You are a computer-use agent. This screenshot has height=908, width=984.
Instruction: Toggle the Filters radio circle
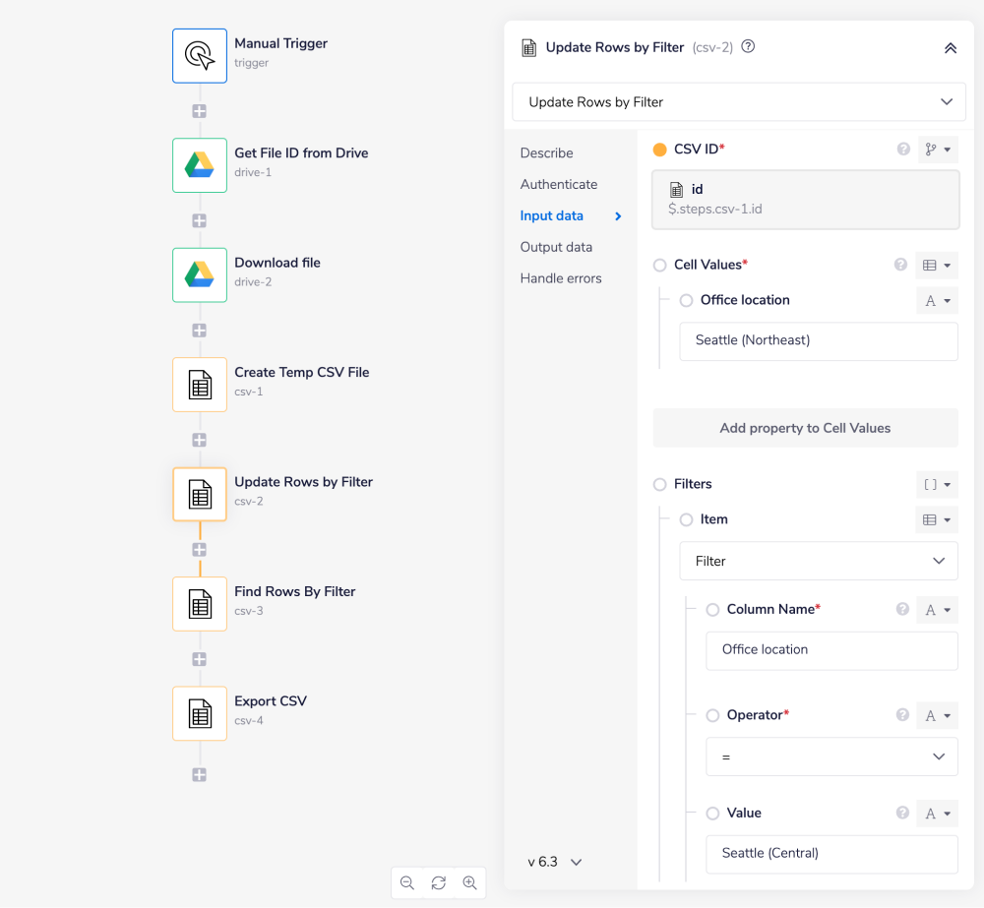point(660,484)
